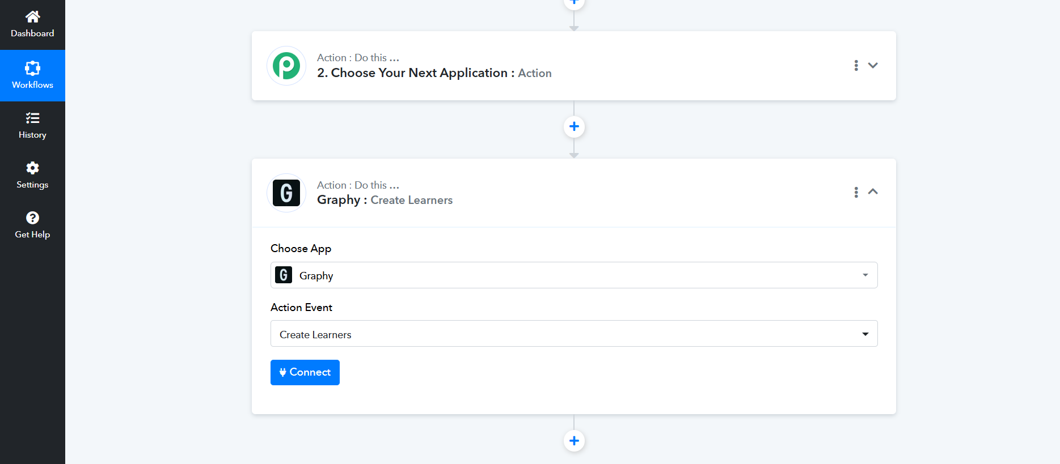Open the Choose App dropdown
This screenshot has width=1060, height=464.
pos(573,275)
